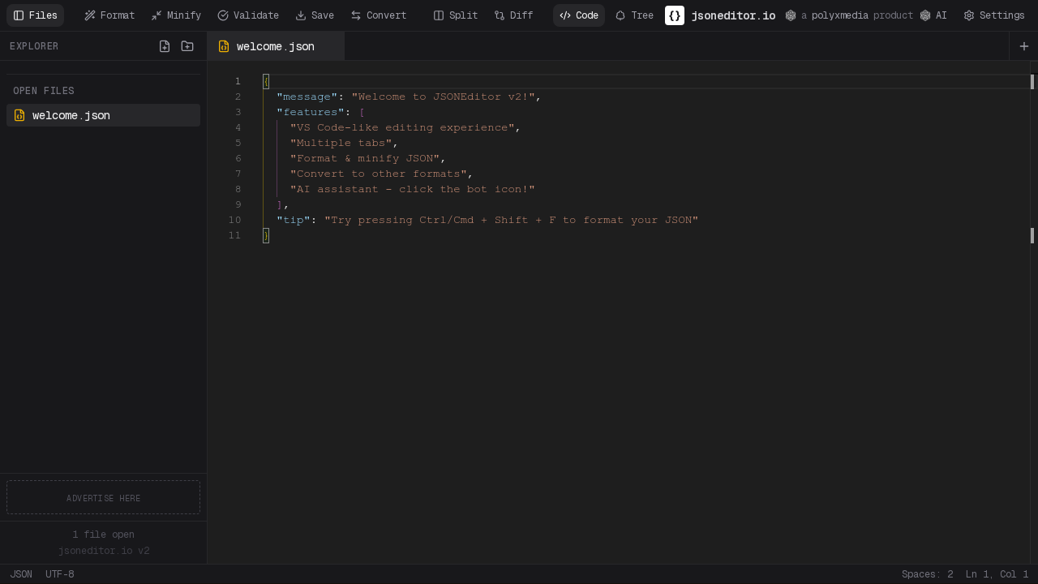Screen dimensions: 1038x584
Task: Activate the Split view icon
Action: 438,15
